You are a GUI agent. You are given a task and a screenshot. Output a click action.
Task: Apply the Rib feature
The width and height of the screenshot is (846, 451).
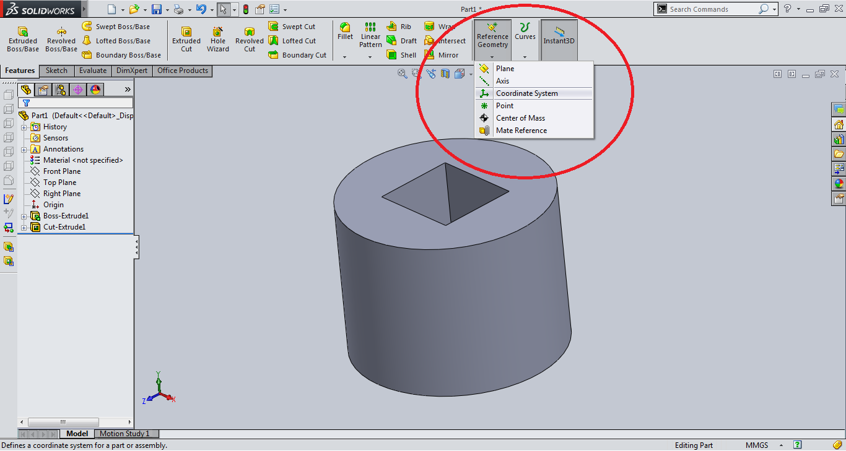click(399, 27)
